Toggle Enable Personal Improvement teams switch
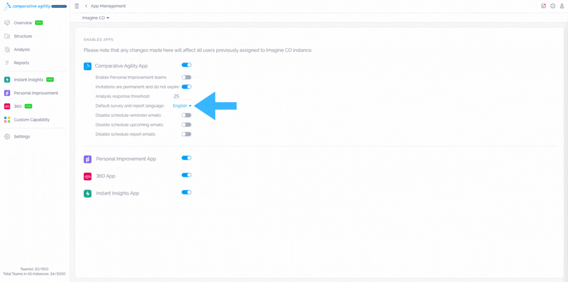The height and width of the screenshot is (282, 568). [186, 78]
